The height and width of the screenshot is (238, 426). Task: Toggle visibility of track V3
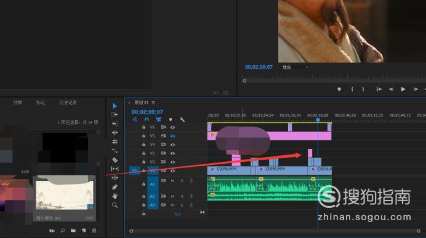pos(172,153)
